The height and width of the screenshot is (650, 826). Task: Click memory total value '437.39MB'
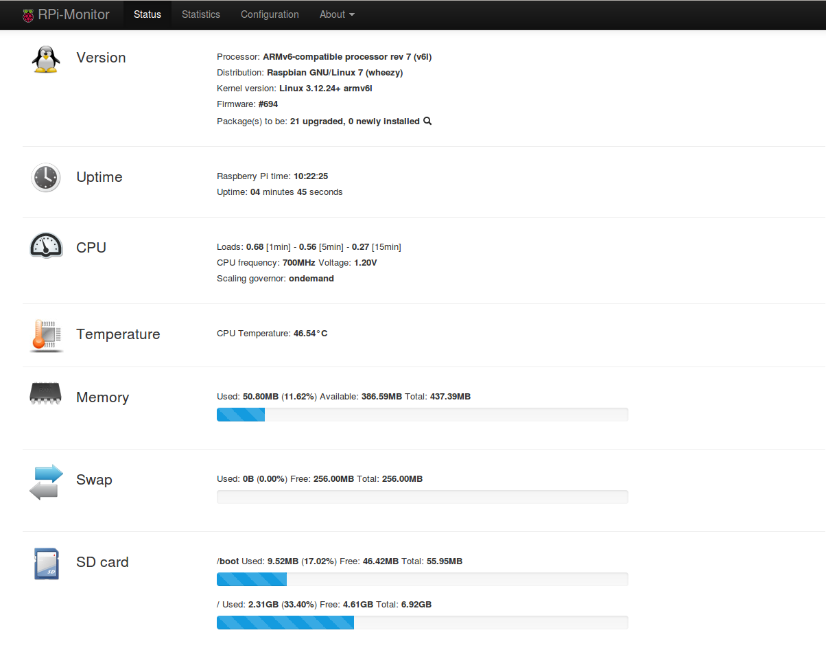tap(451, 397)
